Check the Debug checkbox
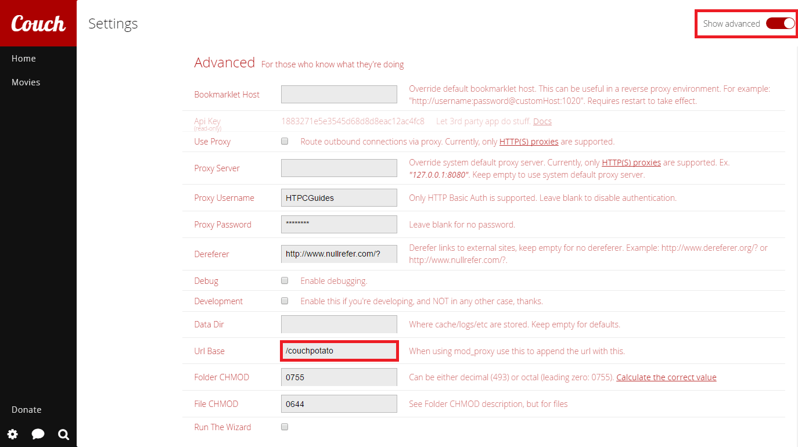798x447 pixels. (285, 280)
